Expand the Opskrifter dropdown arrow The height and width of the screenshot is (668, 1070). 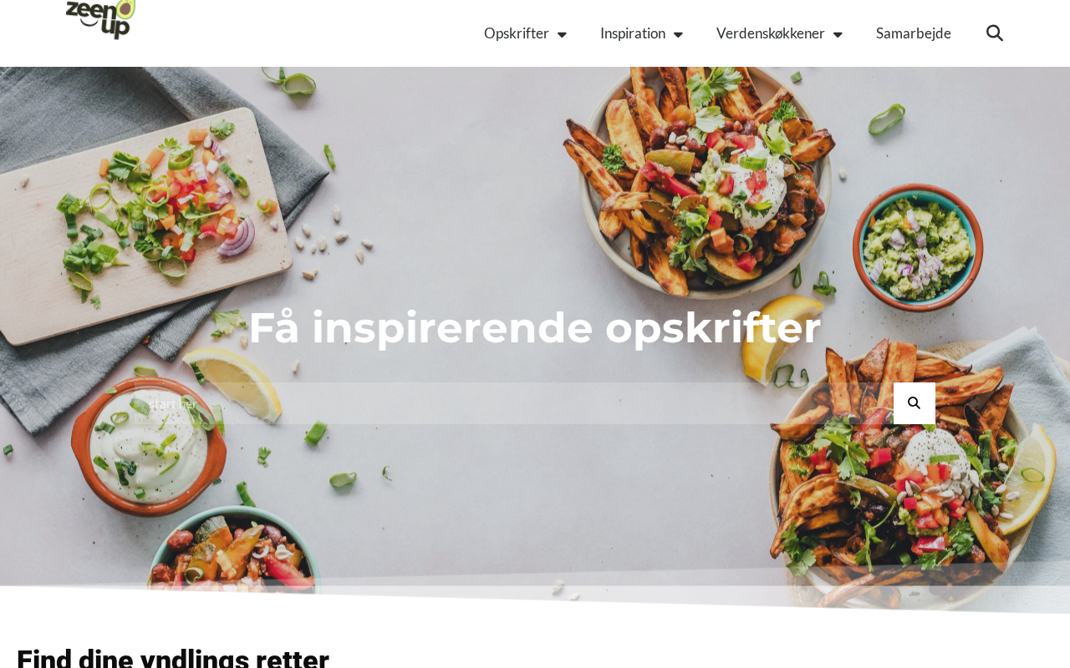(x=562, y=34)
